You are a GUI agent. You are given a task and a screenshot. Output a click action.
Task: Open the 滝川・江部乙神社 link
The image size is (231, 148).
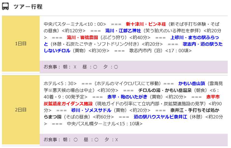coord(123,30)
